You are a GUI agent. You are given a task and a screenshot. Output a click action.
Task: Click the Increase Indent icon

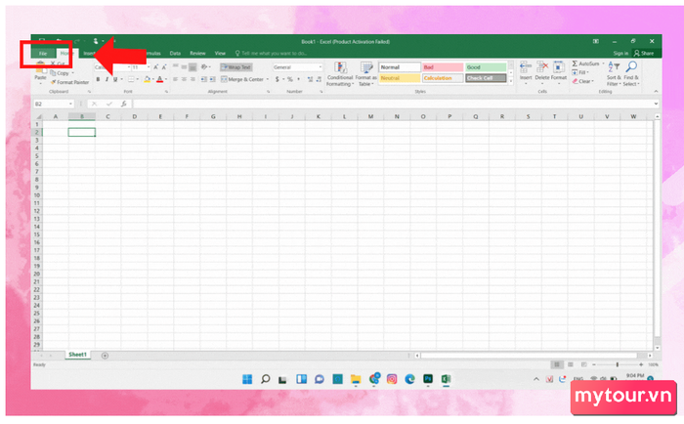point(212,79)
